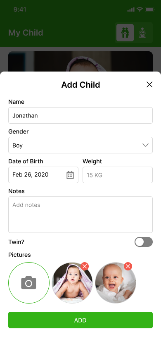Remove the baby-under-blanket photo
Screen dimensions: 161x349
click(x=85, y=266)
